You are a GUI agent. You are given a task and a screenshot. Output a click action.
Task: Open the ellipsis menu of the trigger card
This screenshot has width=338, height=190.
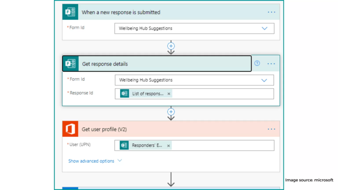pyautogui.click(x=271, y=12)
